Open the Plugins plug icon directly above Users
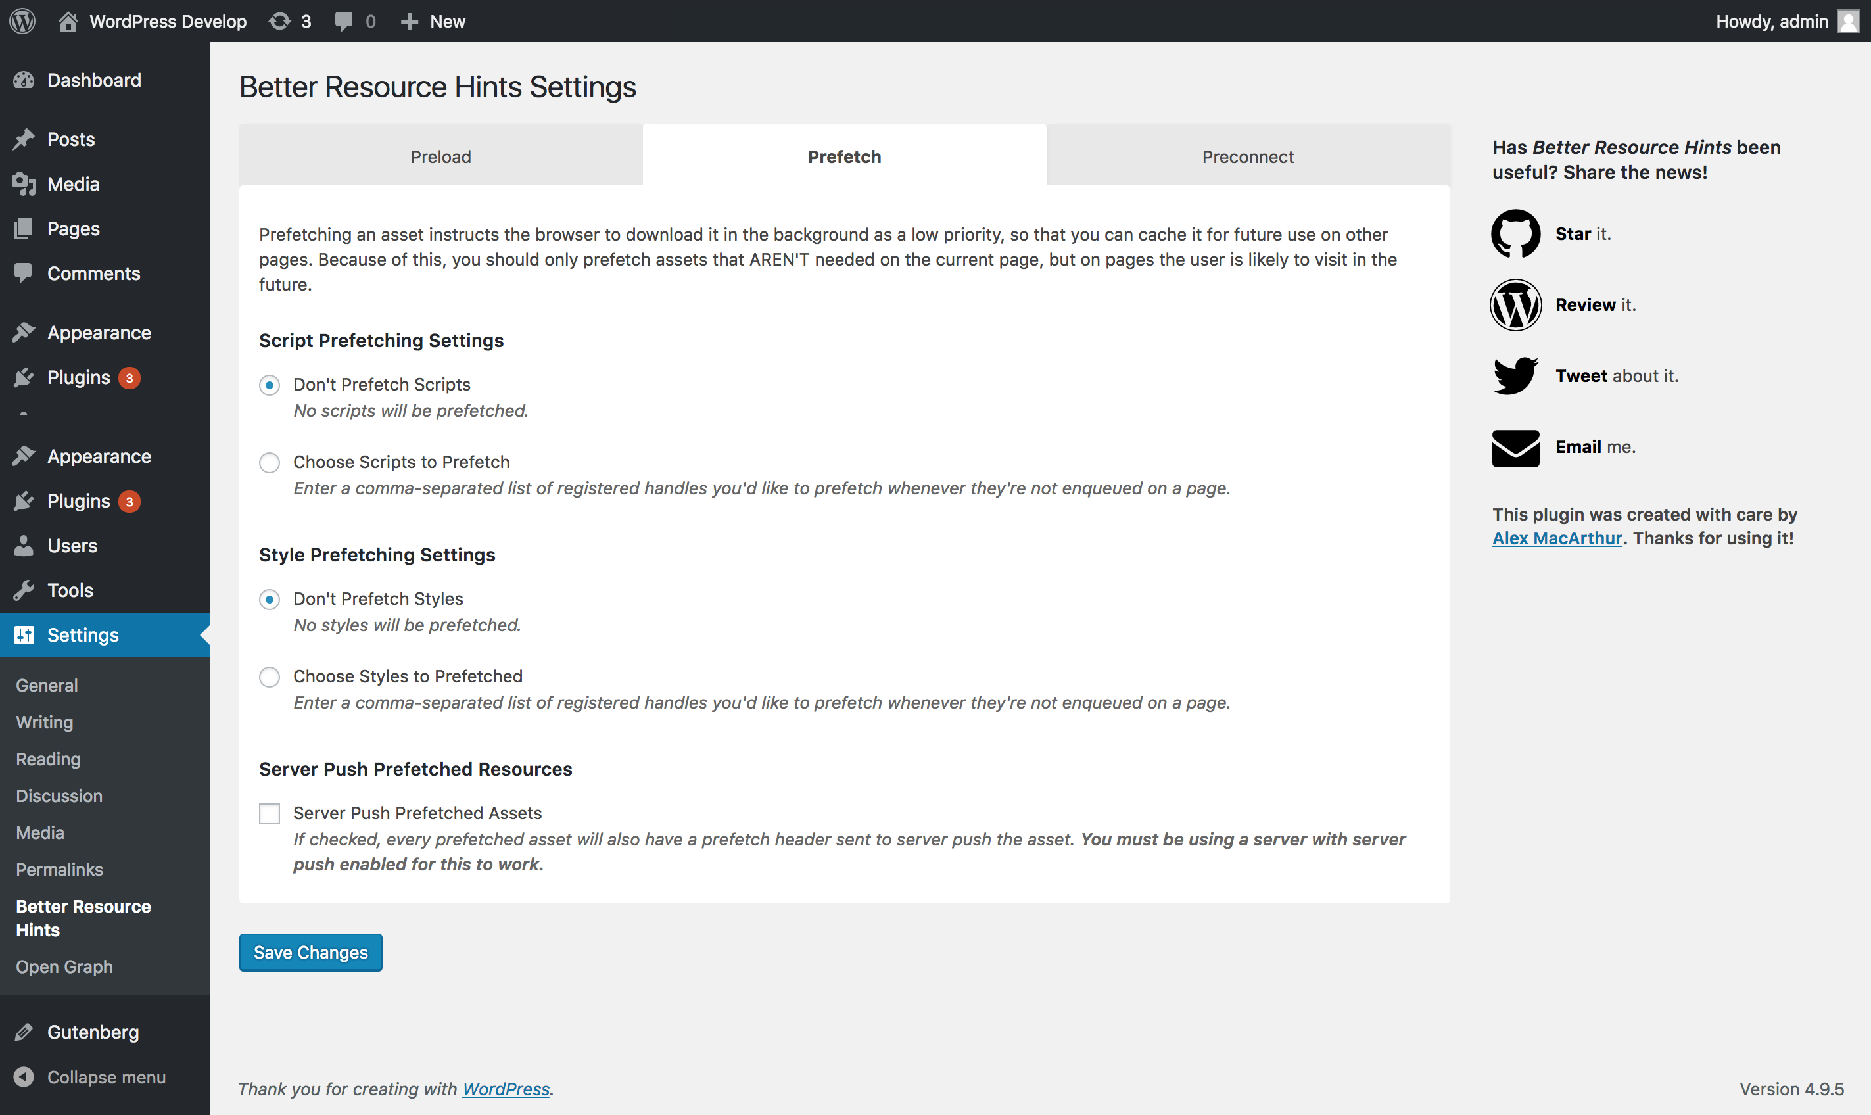Screen dimensions: 1871x1115 [x=24, y=501]
